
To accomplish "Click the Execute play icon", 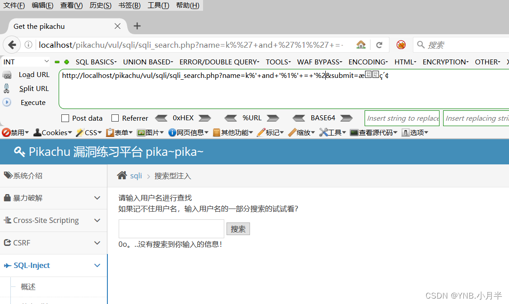I will click(x=7, y=102).
